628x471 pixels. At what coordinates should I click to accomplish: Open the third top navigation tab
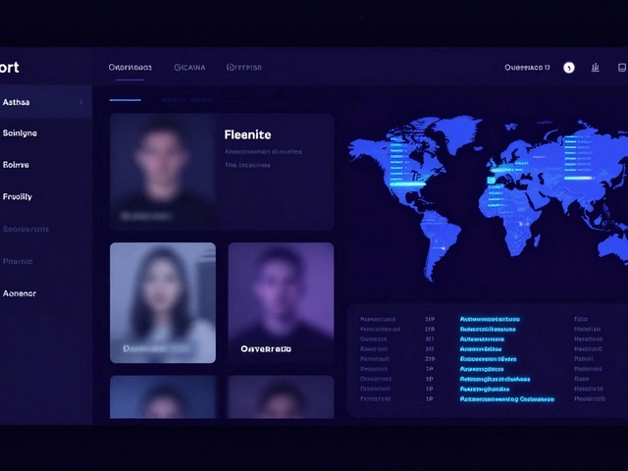tap(244, 68)
